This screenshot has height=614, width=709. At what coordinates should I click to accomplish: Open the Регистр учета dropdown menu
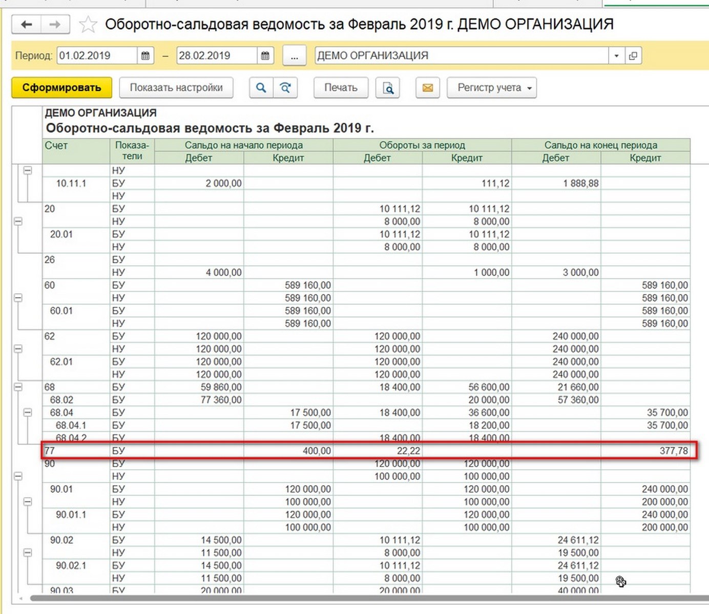[491, 87]
